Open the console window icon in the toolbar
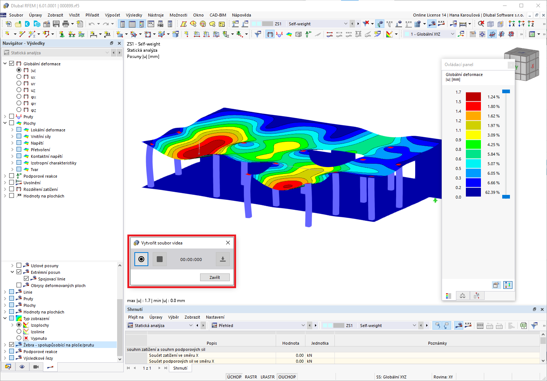 tap(151, 24)
